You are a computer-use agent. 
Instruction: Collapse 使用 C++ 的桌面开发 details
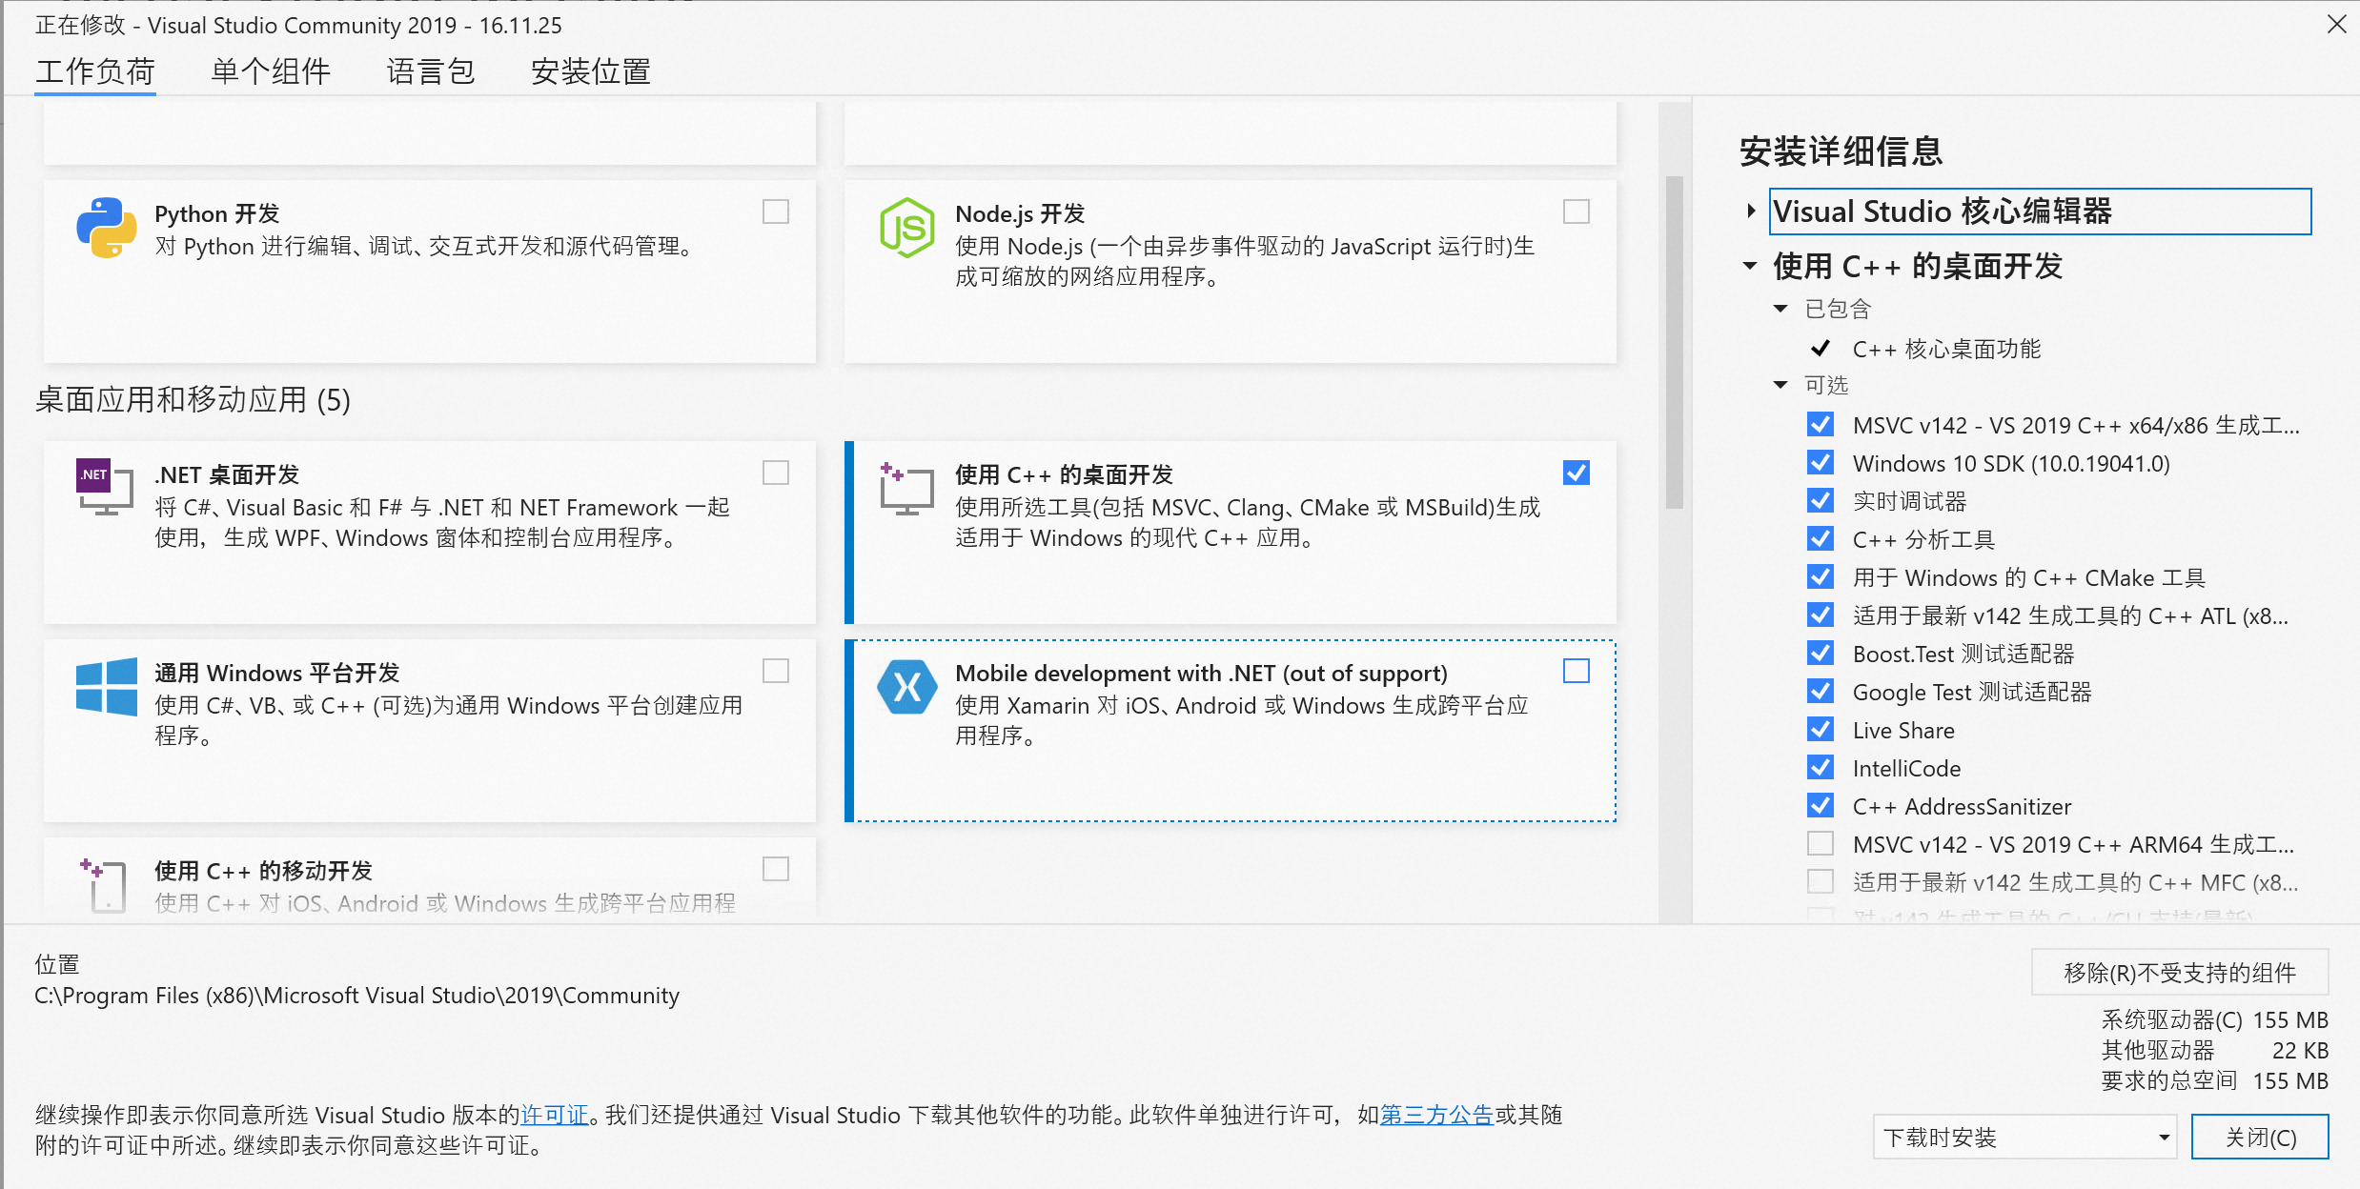pos(1750,266)
